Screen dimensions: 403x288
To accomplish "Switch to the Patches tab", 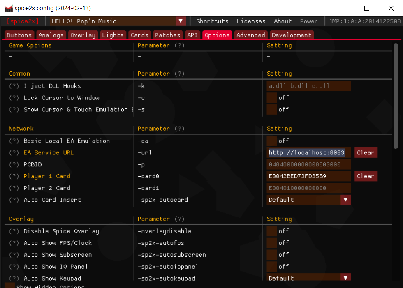I will [x=167, y=35].
